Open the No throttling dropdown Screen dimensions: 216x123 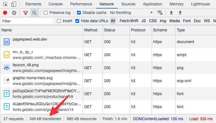tap(131, 13)
